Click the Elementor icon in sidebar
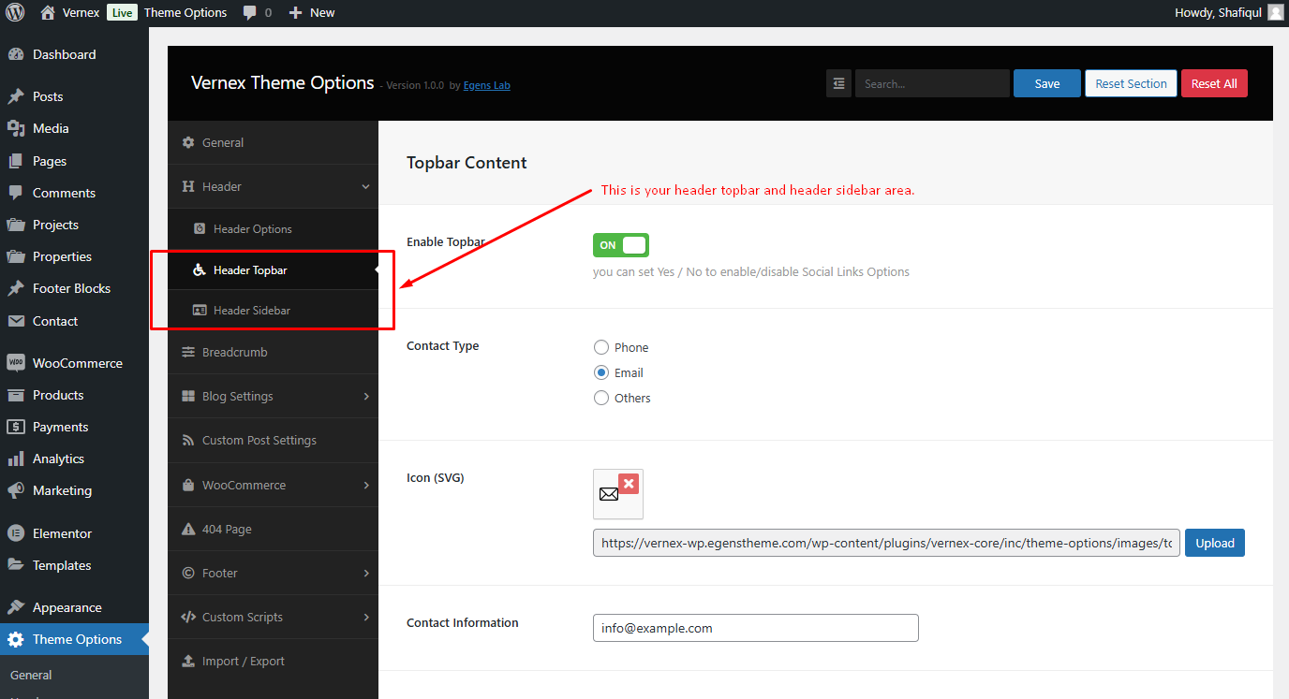 15,533
